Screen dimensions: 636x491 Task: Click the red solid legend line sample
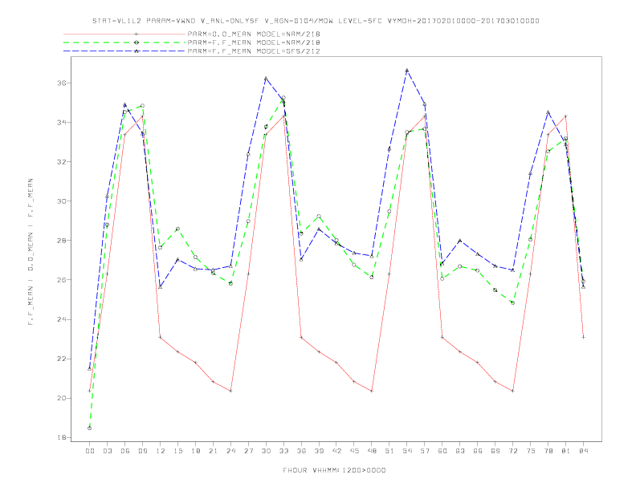pos(124,34)
